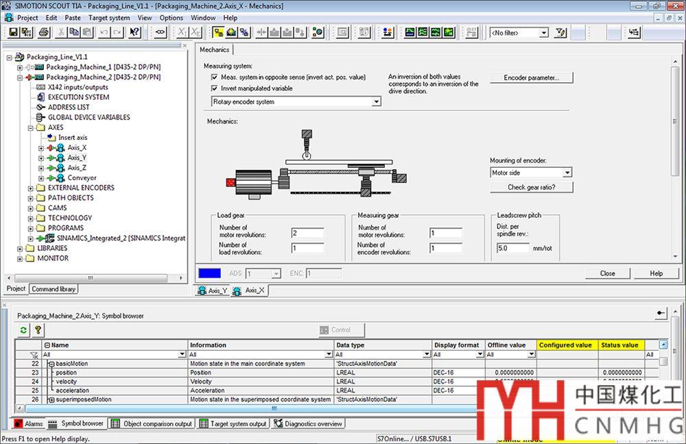686x444 pixels.
Task: Select Conveyor axis in project tree
Action: point(82,177)
